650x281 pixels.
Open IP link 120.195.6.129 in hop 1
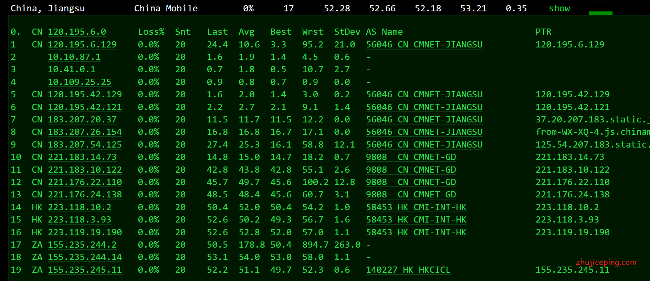[82, 45]
